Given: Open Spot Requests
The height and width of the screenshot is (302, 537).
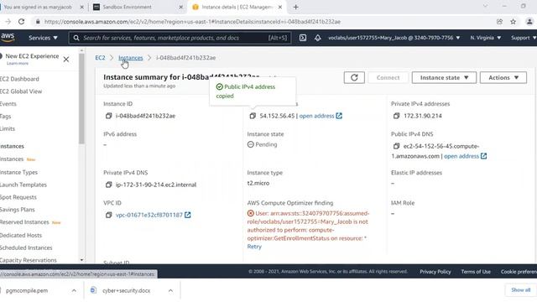Looking at the screenshot, I should point(18,197).
